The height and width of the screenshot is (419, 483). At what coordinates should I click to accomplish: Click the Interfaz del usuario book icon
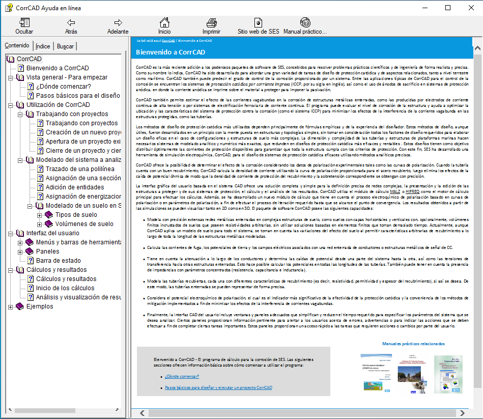(20, 233)
